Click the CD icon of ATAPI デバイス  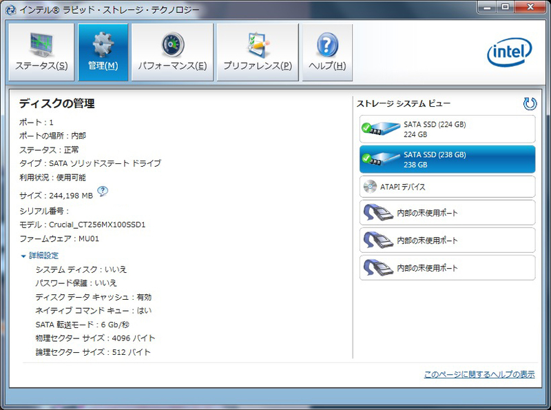pyautogui.click(x=370, y=187)
